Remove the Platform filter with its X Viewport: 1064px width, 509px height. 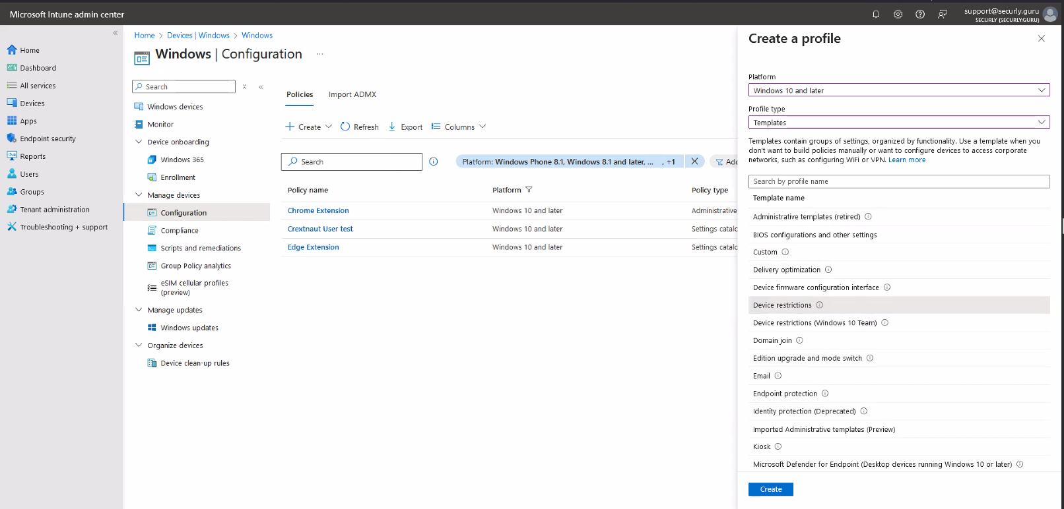tap(694, 162)
